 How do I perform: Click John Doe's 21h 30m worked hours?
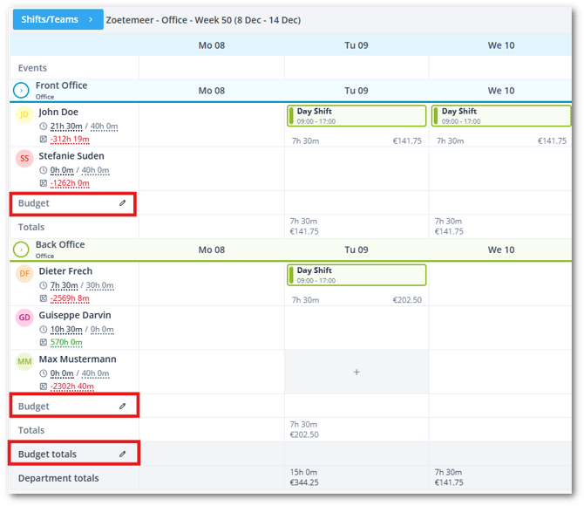pos(68,126)
